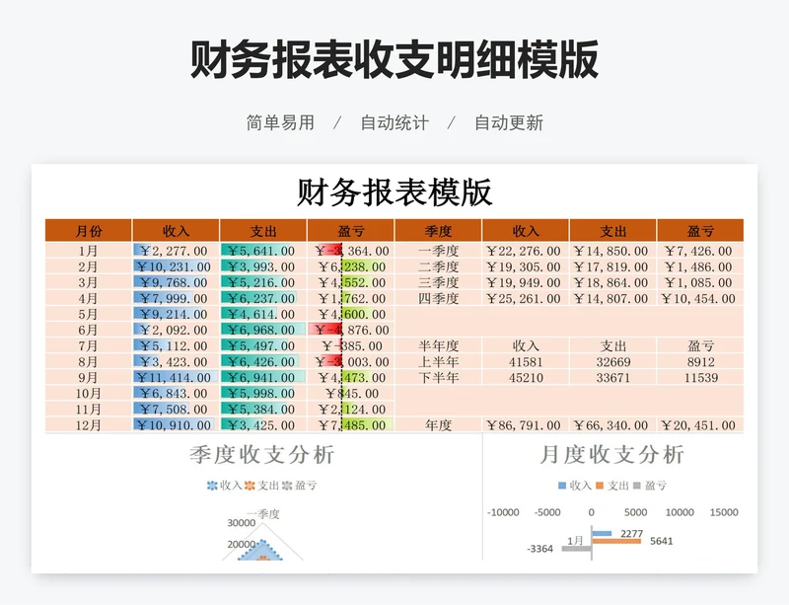The width and height of the screenshot is (789, 605).
Task: Select September profit cell ¥4,473.00
Action: (351, 377)
